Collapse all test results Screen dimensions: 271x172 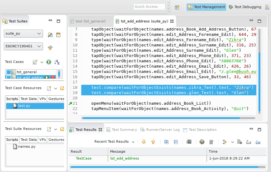(x=176, y=142)
